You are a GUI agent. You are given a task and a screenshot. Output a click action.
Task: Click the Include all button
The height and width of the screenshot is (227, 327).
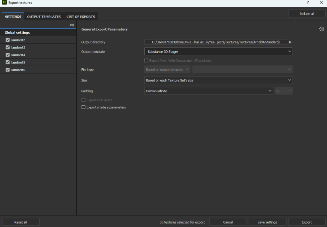[x=307, y=14]
